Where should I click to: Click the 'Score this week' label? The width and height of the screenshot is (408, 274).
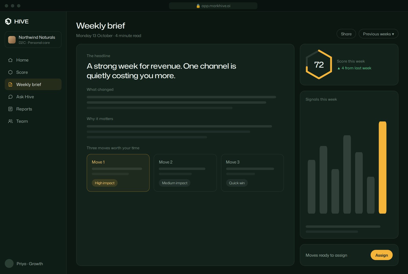[351, 61]
